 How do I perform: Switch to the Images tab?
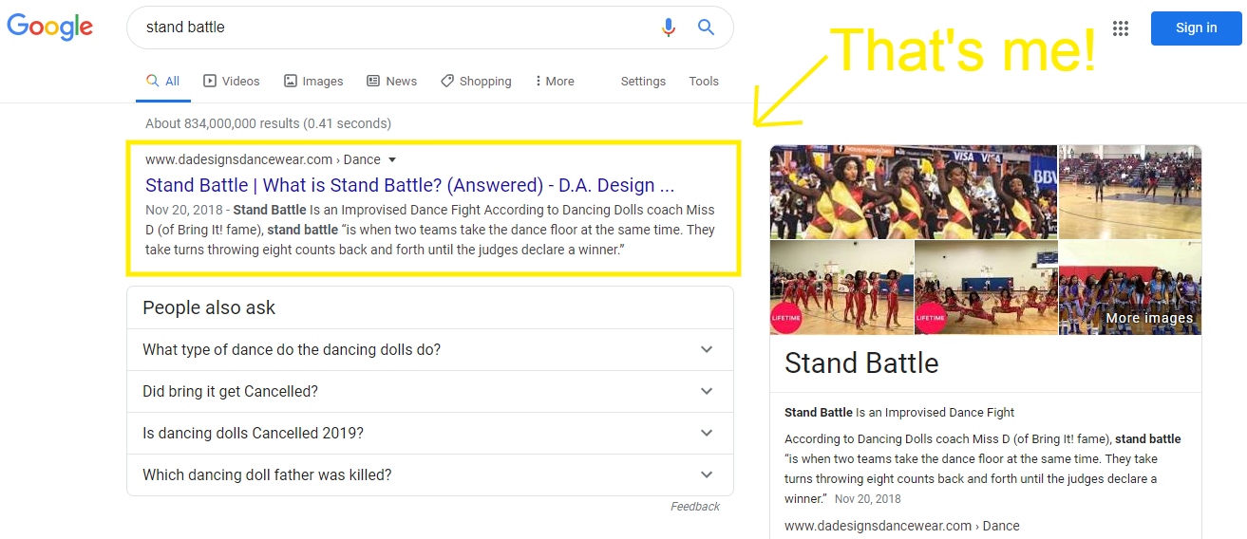tap(313, 82)
